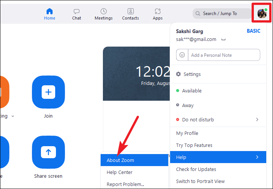Set status to Available
Screen dimensions: 273x189
click(x=218, y=91)
